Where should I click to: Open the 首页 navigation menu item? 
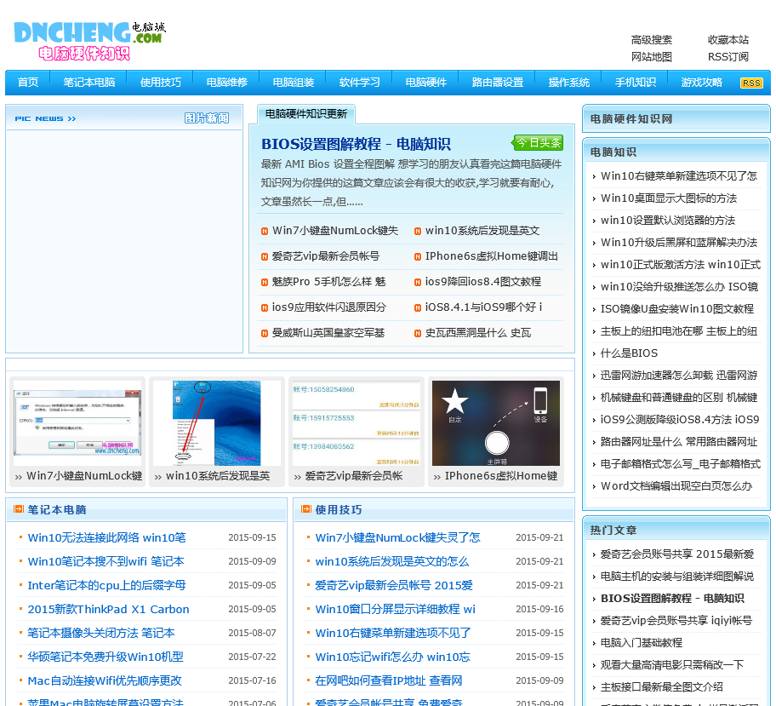point(28,83)
